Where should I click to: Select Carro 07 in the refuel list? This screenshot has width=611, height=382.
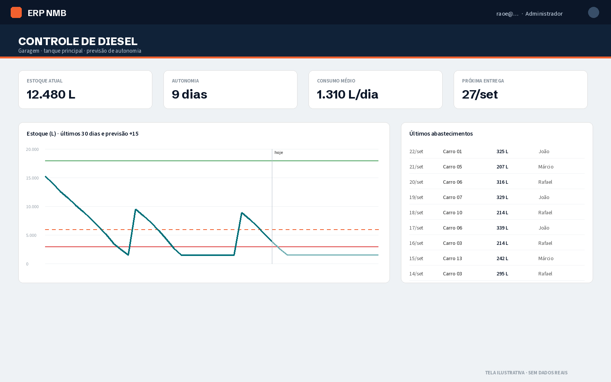(x=453, y=197)
